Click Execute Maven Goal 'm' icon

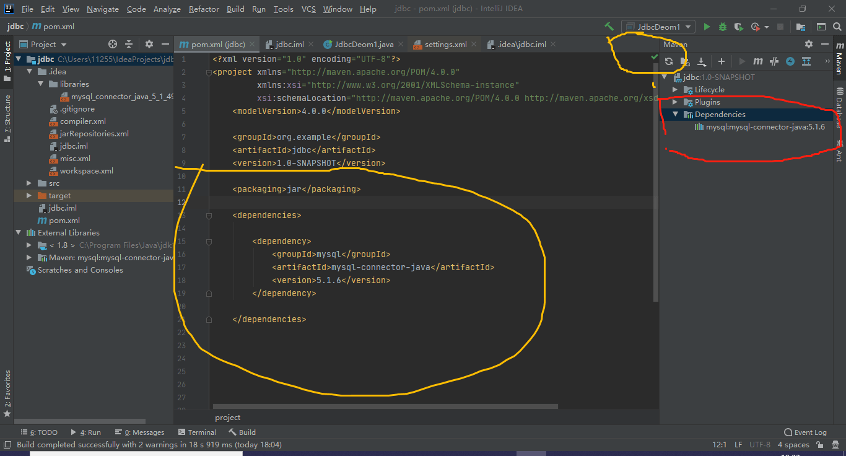click(758, 61)
